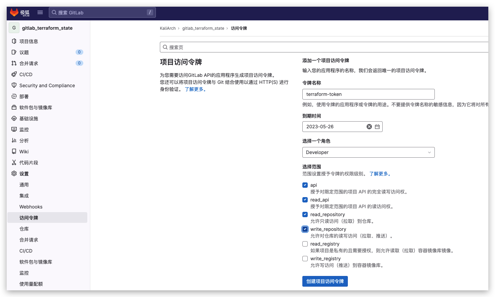Open Webhooks settings in sidebar

click(x=31, y=207)
